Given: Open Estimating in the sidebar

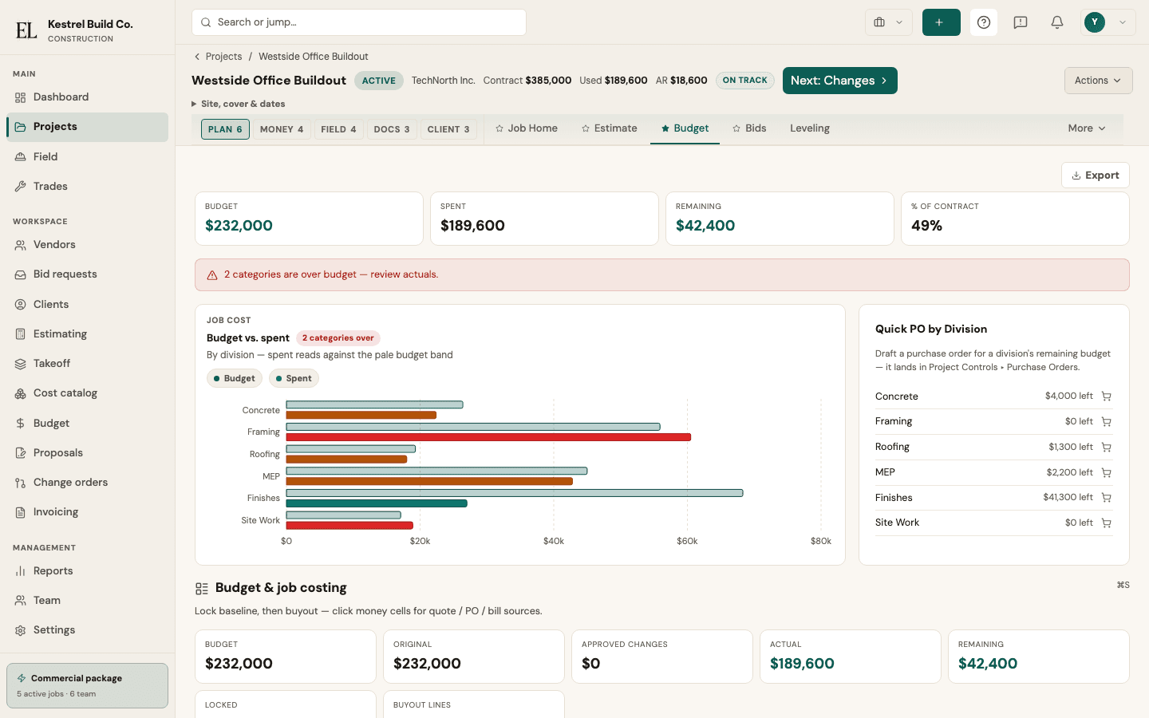Looking at the screenshot, I should pyautogui.click(x=87, y=334).
